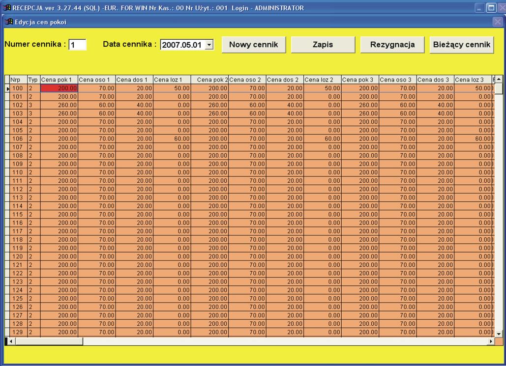506x366 pixels.
Task: Select the Cena dos 1 column header
Action: click(134, 80)
